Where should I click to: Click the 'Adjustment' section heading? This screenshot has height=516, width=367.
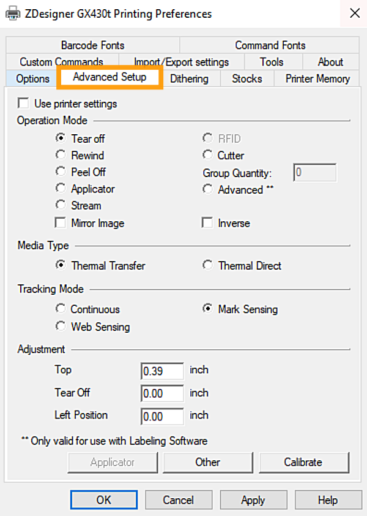click(x=41, y=349)
